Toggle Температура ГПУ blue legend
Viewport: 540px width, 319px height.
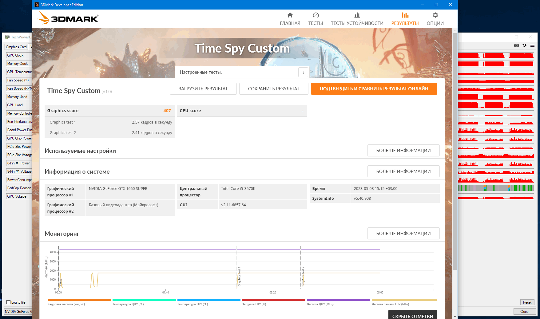[209, 302]
